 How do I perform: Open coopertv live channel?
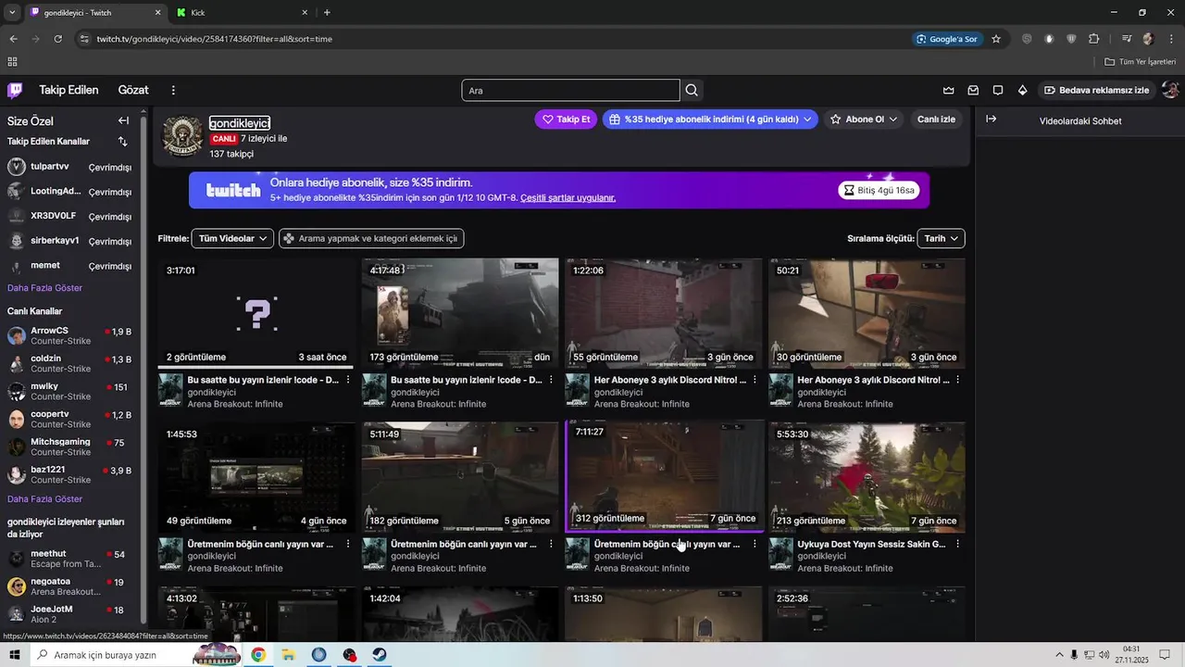(x=70, y=419)
